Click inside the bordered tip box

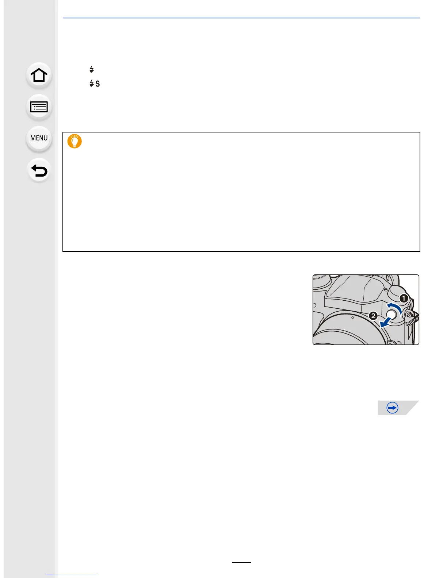click(x=241, y=192)
